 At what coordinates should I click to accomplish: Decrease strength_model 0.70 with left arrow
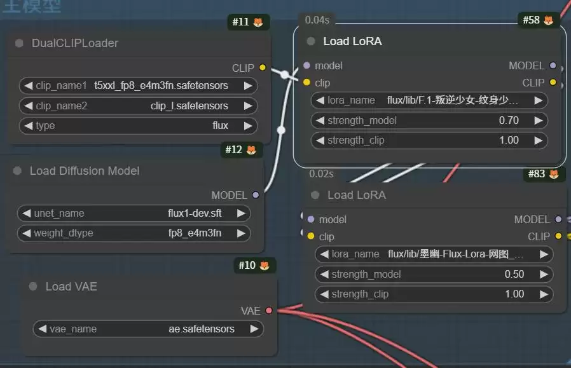320,121
